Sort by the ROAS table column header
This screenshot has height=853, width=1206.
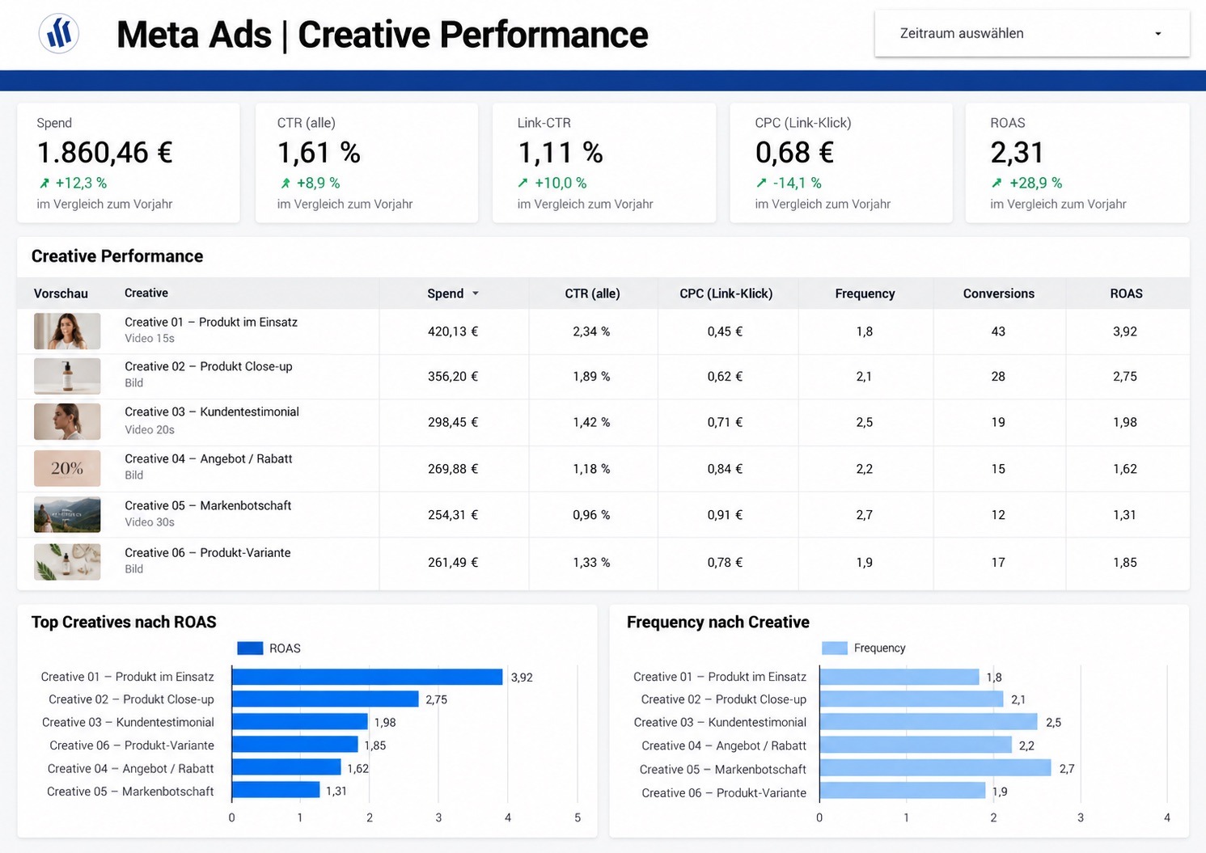tap(1126, 293)
